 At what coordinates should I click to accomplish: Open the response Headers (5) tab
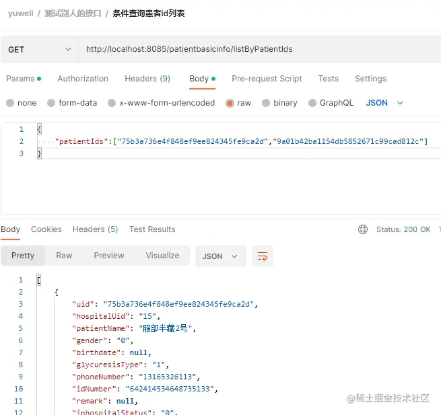point(96,229)
